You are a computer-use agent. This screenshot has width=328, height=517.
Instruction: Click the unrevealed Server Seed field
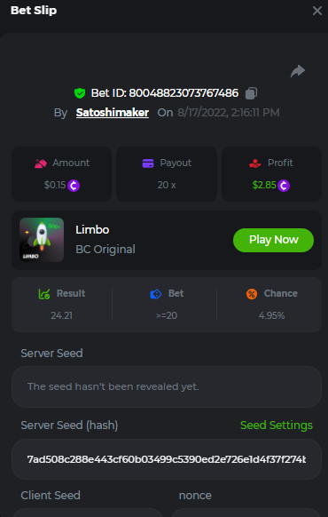pos(167,386)
